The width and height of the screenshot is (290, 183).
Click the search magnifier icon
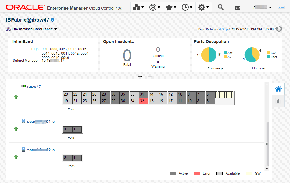click(220, 8)
